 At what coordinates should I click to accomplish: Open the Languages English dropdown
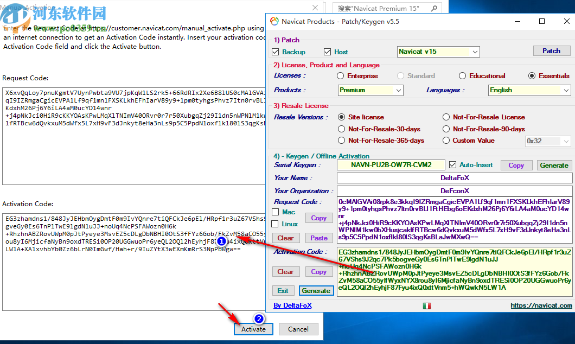(529, 90)
